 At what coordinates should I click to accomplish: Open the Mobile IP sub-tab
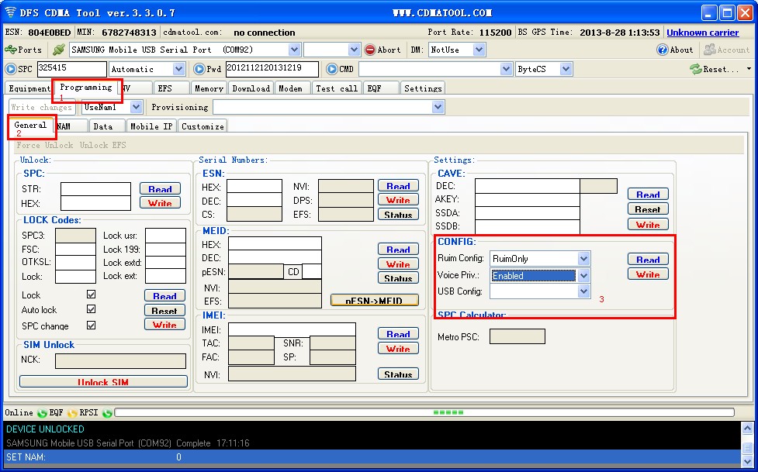[x=151, y=126]
